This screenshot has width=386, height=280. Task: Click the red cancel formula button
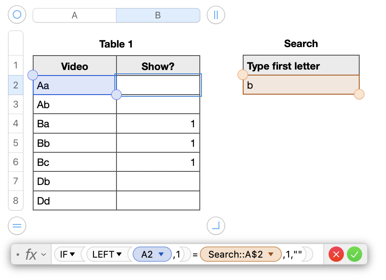coord(336,255)
